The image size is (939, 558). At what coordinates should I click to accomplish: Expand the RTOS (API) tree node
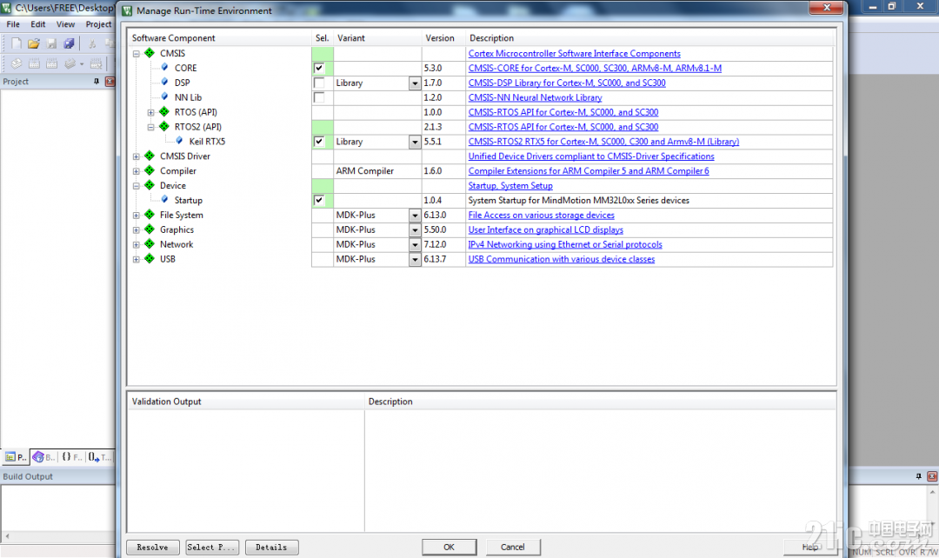(151, 113)
